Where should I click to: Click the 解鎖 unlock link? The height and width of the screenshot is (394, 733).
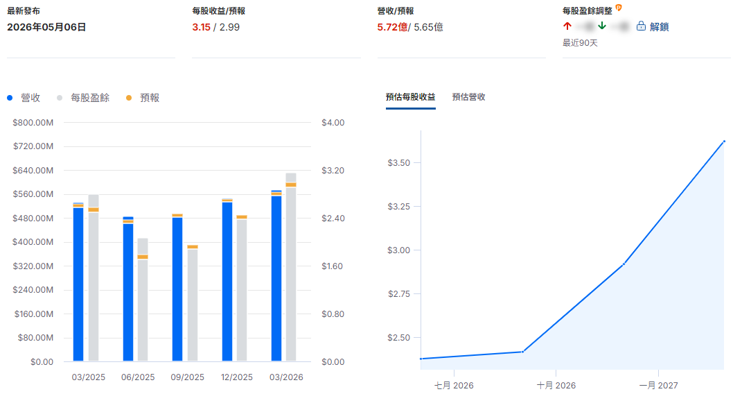659,26
